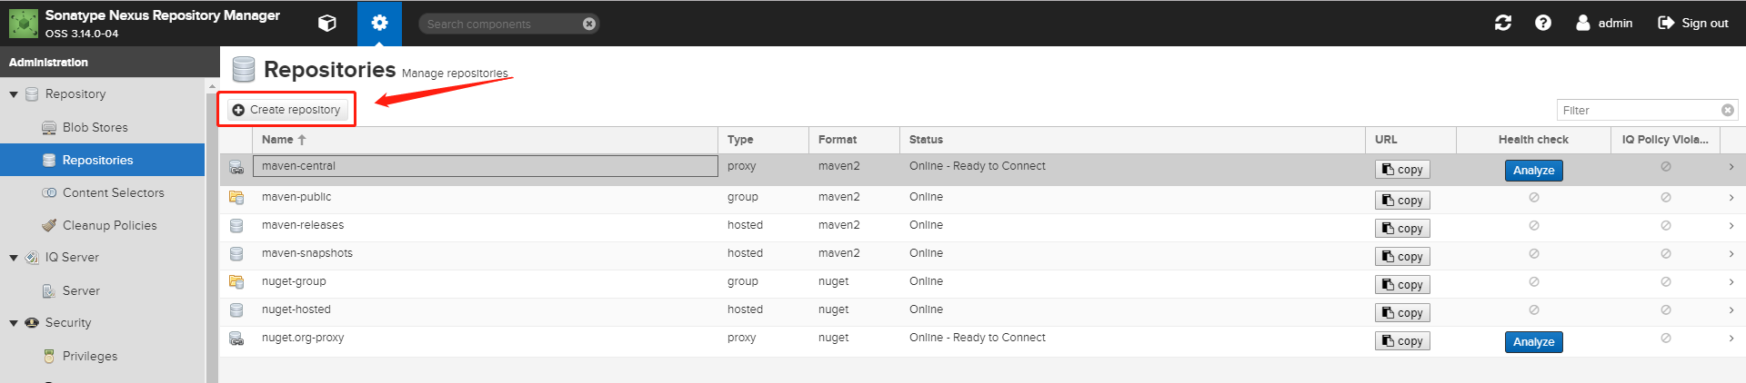Open the admin user account

pyautogui.click(x=1604, y=23)
